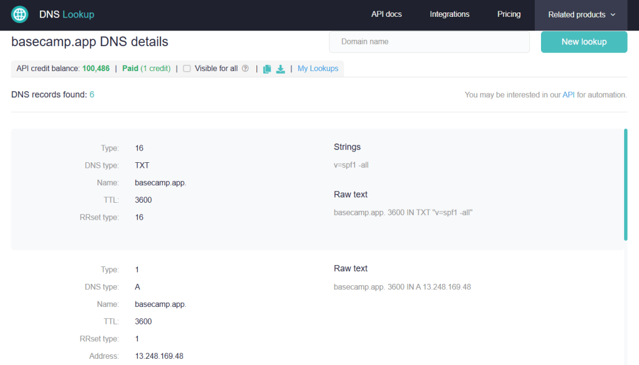Select the TXT record raw text line
Viewport: 639px width, 365px height.
pyautogui.click(x=403, y=213)
